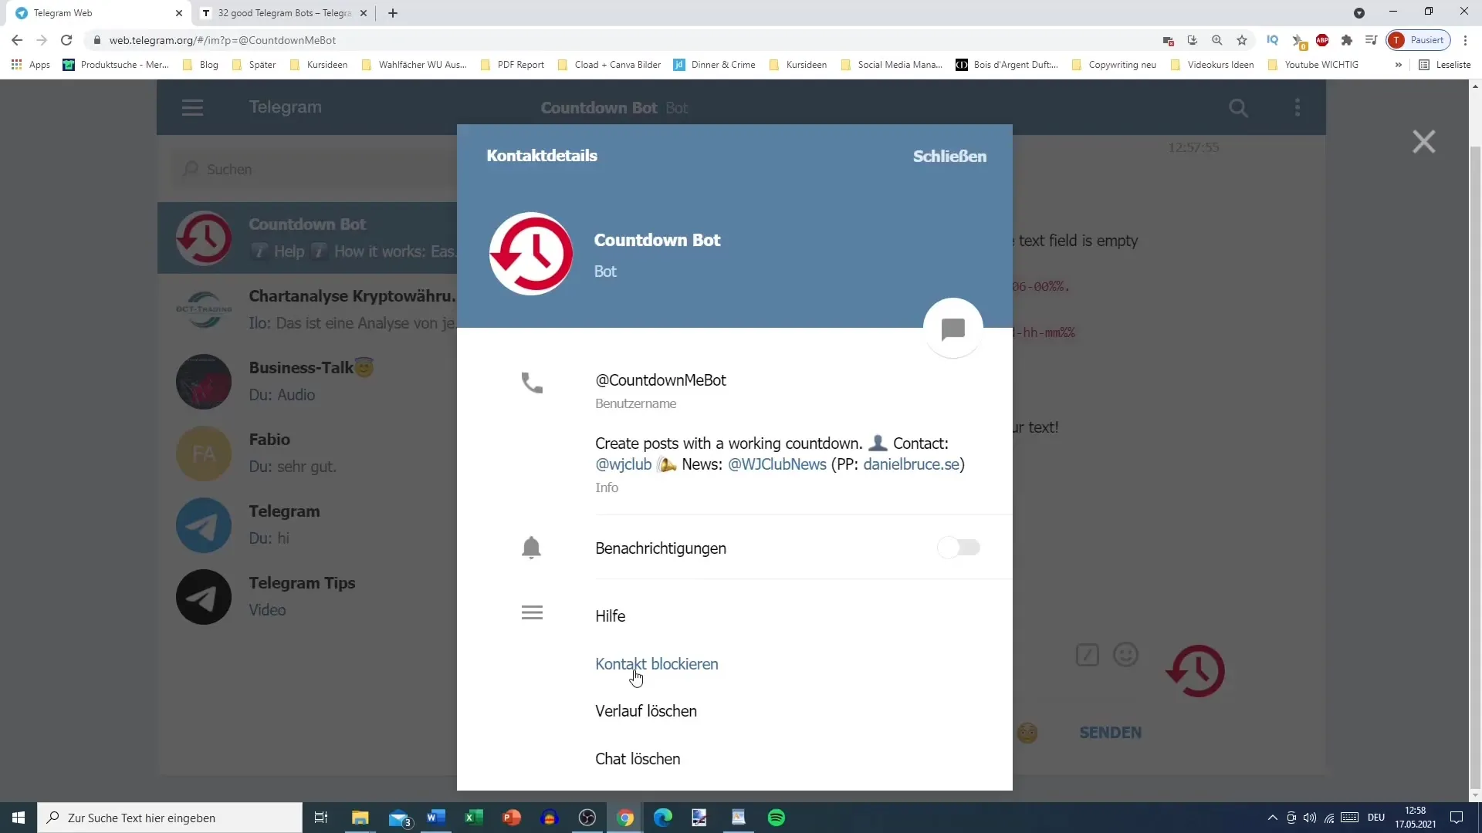Open the Apps bookmarks shortcut
The image size is (1482, 833).
[31, 65]
